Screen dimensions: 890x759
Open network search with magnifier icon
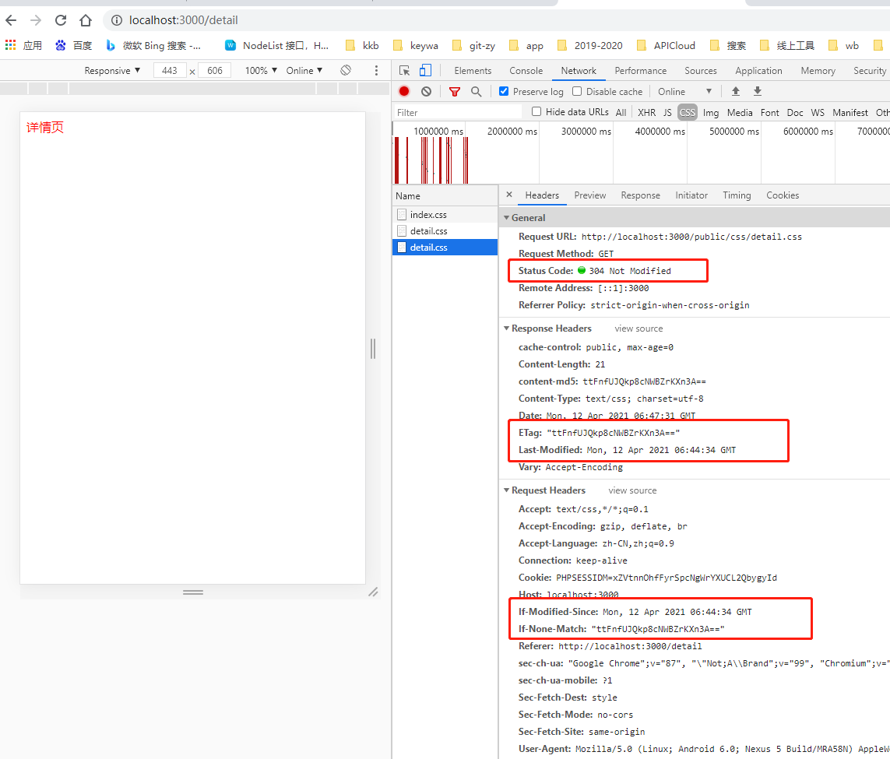(x=477, y=92)
